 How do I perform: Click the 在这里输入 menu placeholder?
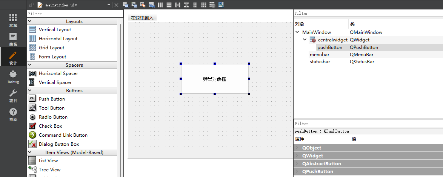coord(142,18)
